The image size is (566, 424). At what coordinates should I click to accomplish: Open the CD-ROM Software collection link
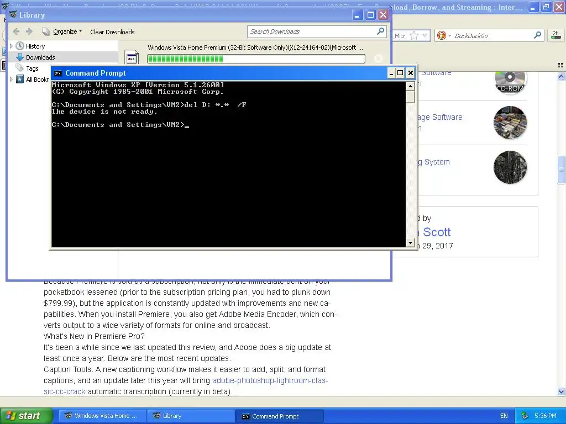pyautogui.click(x=436, y=73)
